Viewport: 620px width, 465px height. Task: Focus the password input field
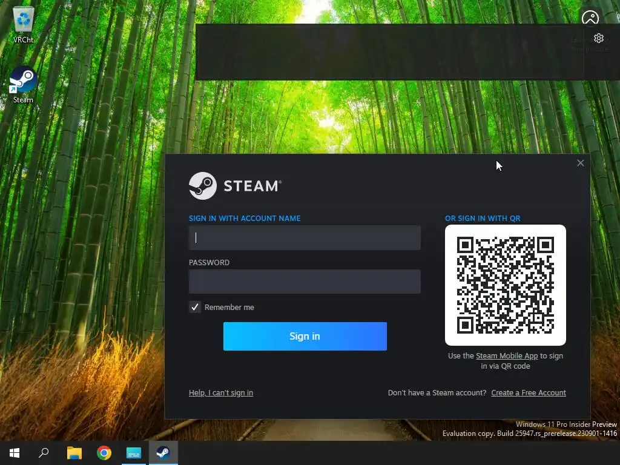point(305,282)
